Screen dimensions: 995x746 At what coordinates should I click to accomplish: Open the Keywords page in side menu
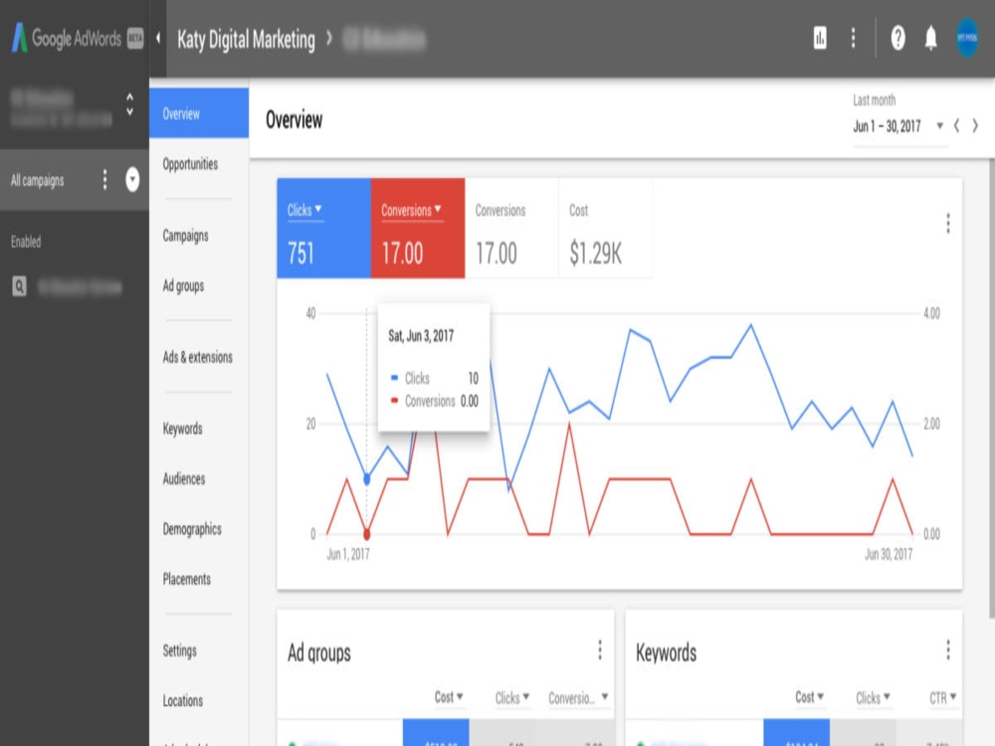click(183, 429)
